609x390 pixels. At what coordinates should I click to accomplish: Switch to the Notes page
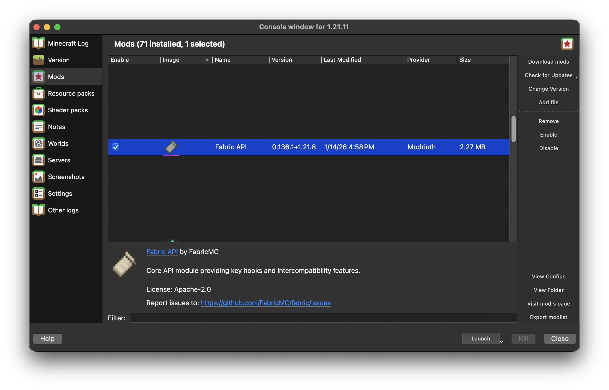pos(56,127)
